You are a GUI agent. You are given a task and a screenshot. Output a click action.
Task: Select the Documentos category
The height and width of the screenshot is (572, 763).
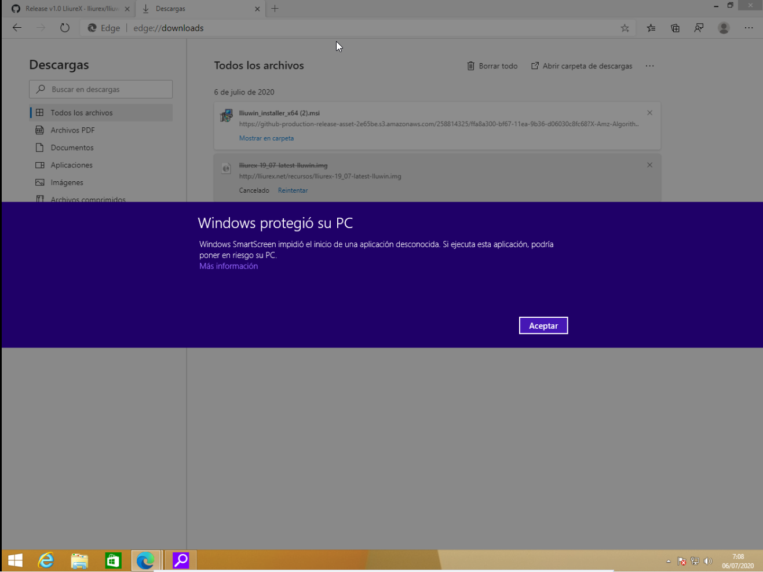tap(101, 148)
